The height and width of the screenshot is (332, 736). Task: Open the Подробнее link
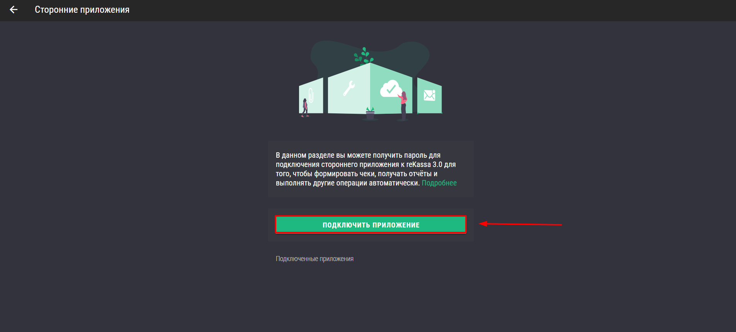point(439,183)
